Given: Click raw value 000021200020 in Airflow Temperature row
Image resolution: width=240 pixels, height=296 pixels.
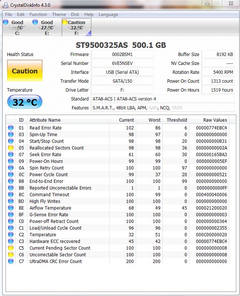Looking at the screenshot, I should [x=212, y=208].
